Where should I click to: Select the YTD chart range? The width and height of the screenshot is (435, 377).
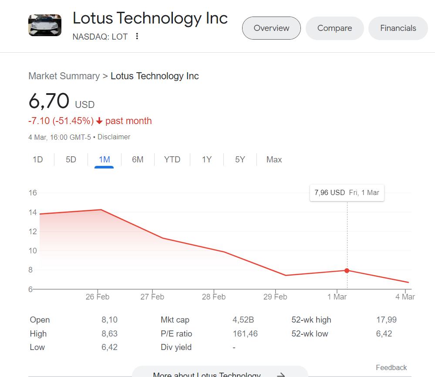click(x=172, y=159)
